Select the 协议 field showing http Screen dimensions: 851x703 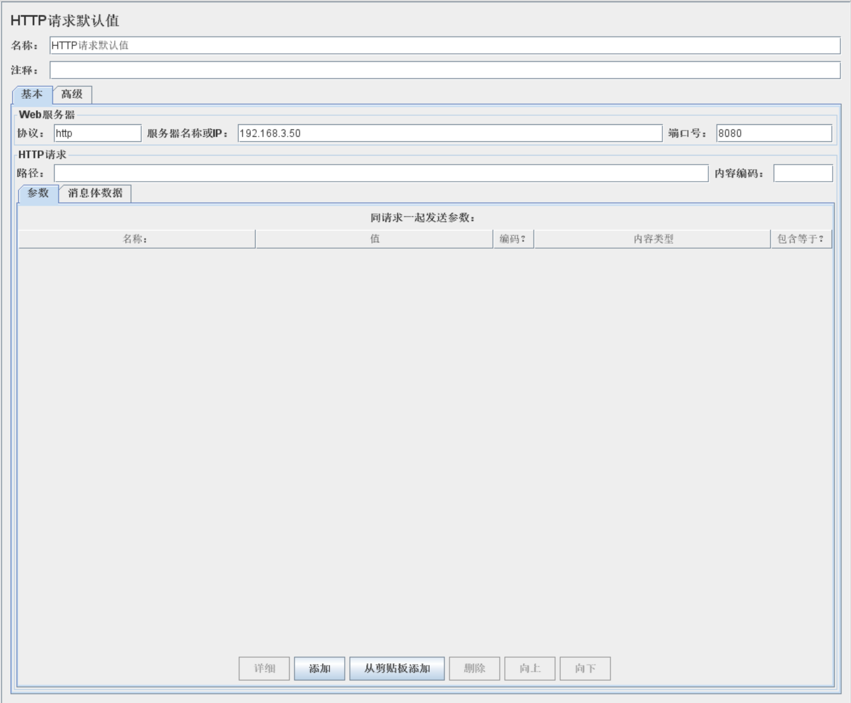[x=97, y=133]
